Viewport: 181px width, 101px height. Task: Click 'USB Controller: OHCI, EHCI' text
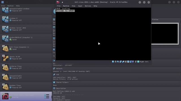(x=64, y=77)
